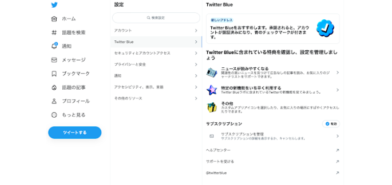Click the blue verified checkmark badge
392x185 pixels.
[x=325, y=28]
